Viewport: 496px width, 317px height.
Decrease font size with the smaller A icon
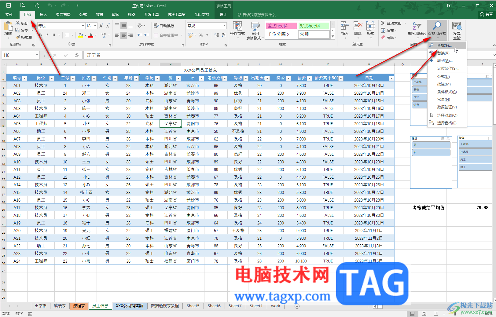pyautogui.click(x=108, y=26)
